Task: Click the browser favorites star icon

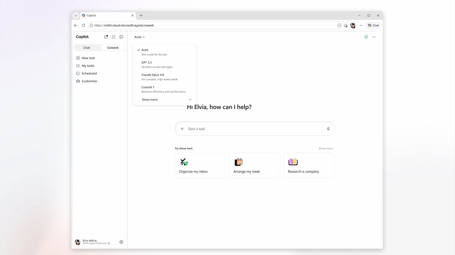Action: click(x=345, y=25)
